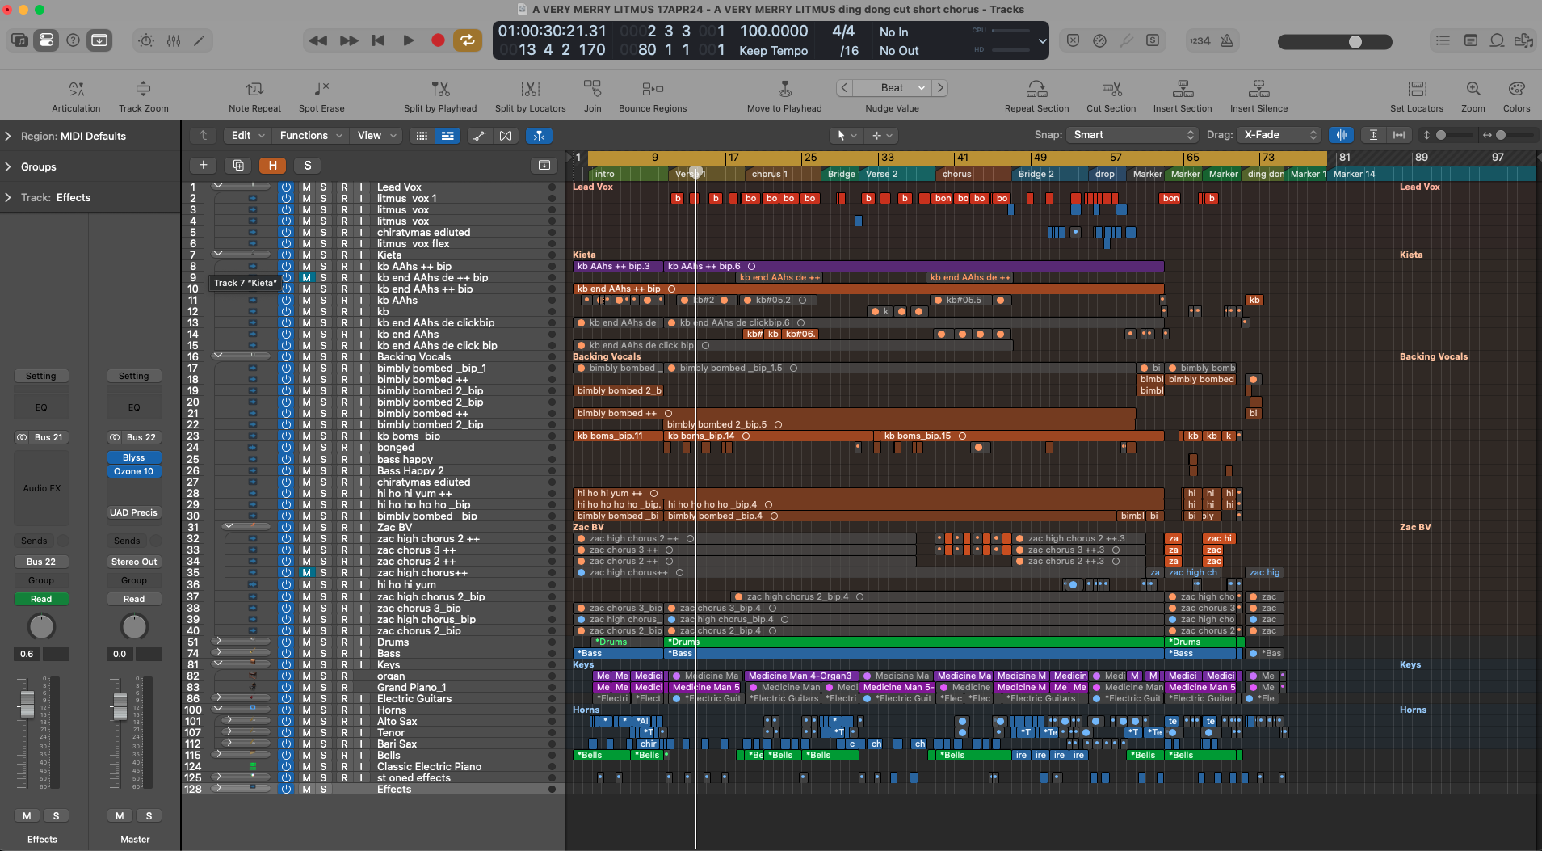Viewport: 1542px width, 851px height.
Task: Expand the Drums track stack
Action: click(217, 642)
